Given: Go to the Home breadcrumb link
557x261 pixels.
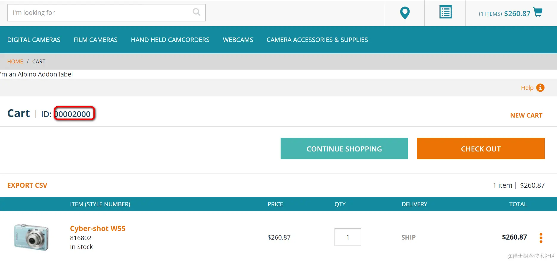Looking at the screenshot, I should pos(15,62).
